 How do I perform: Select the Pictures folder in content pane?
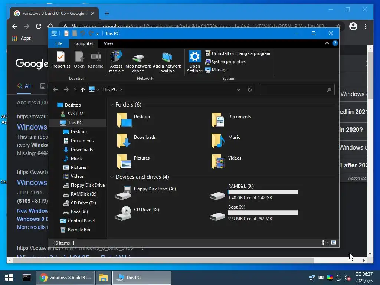coord(133,161)
